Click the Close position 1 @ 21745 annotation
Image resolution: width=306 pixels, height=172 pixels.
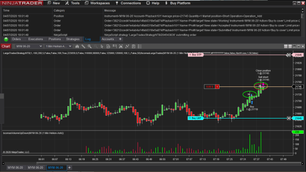pyautogui.click(x=263, y=72)
